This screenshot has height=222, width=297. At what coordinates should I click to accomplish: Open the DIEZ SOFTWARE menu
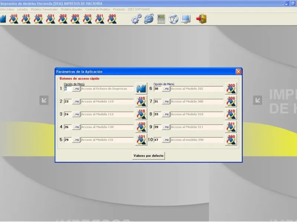pos(138,9)
